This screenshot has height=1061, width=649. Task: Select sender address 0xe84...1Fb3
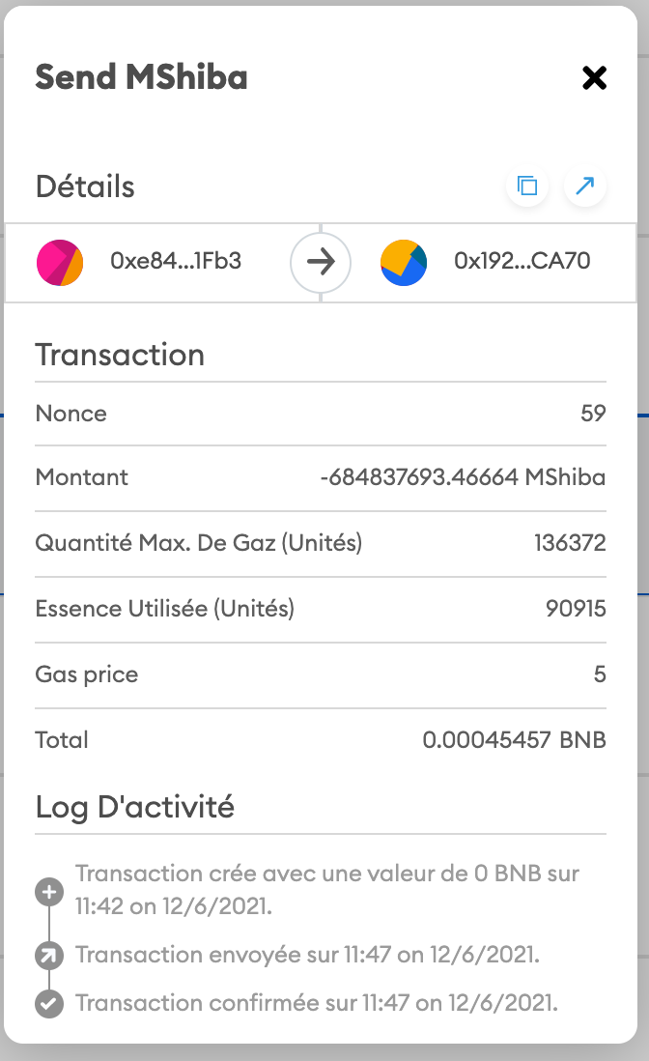pos(176,262)
